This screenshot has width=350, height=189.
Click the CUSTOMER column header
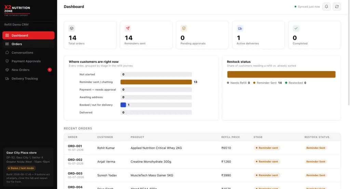click(105, 137)
